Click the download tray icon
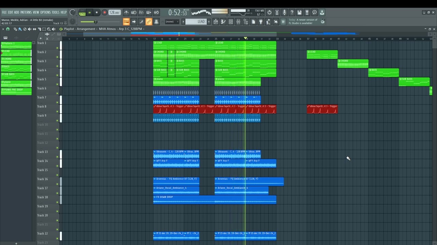Image resolution: width=437 pixels, height=245 pixels. tap(322, 13)
